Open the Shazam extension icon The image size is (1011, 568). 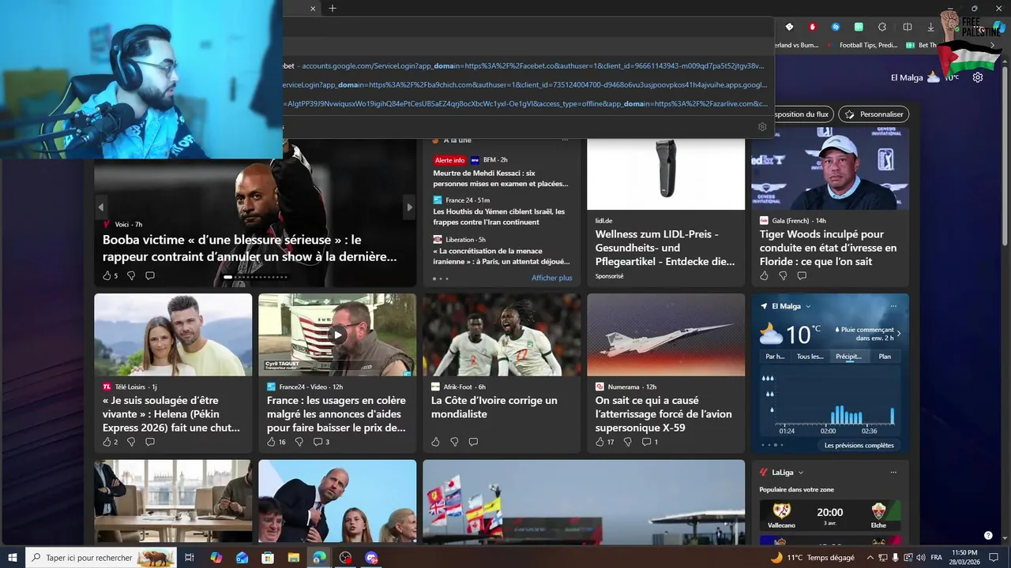coord(836,27)
